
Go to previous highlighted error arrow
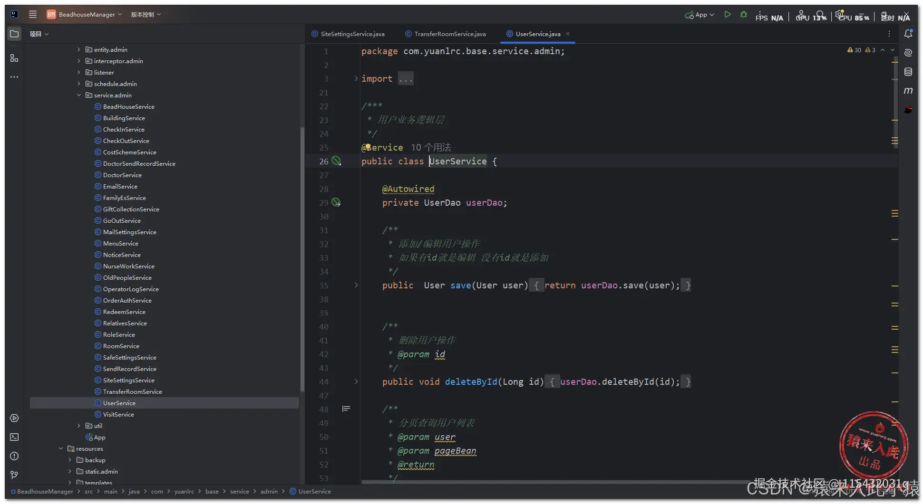point(883,50)
